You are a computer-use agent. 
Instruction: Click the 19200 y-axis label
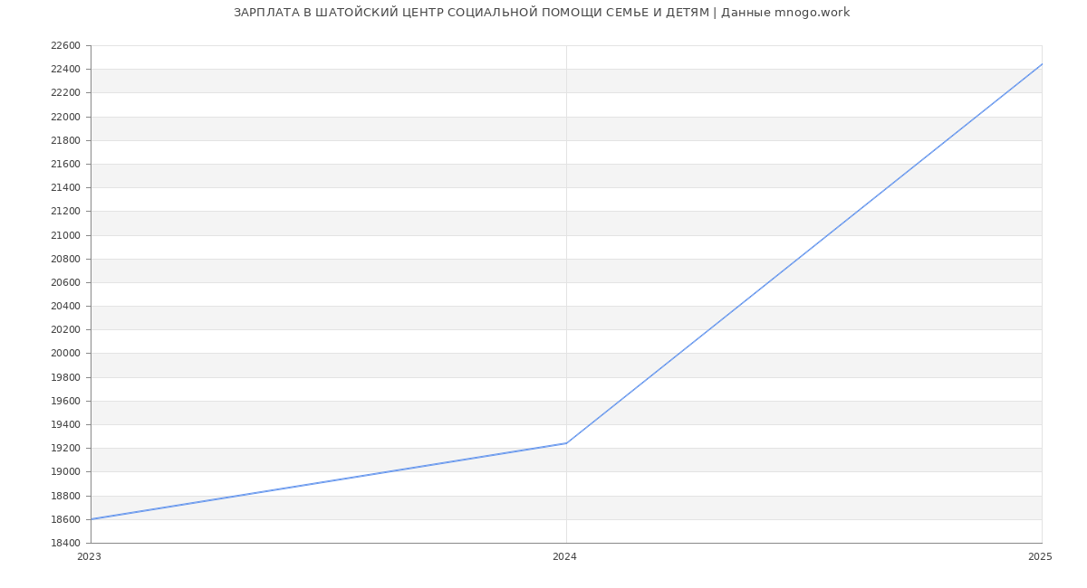(65, 449)
